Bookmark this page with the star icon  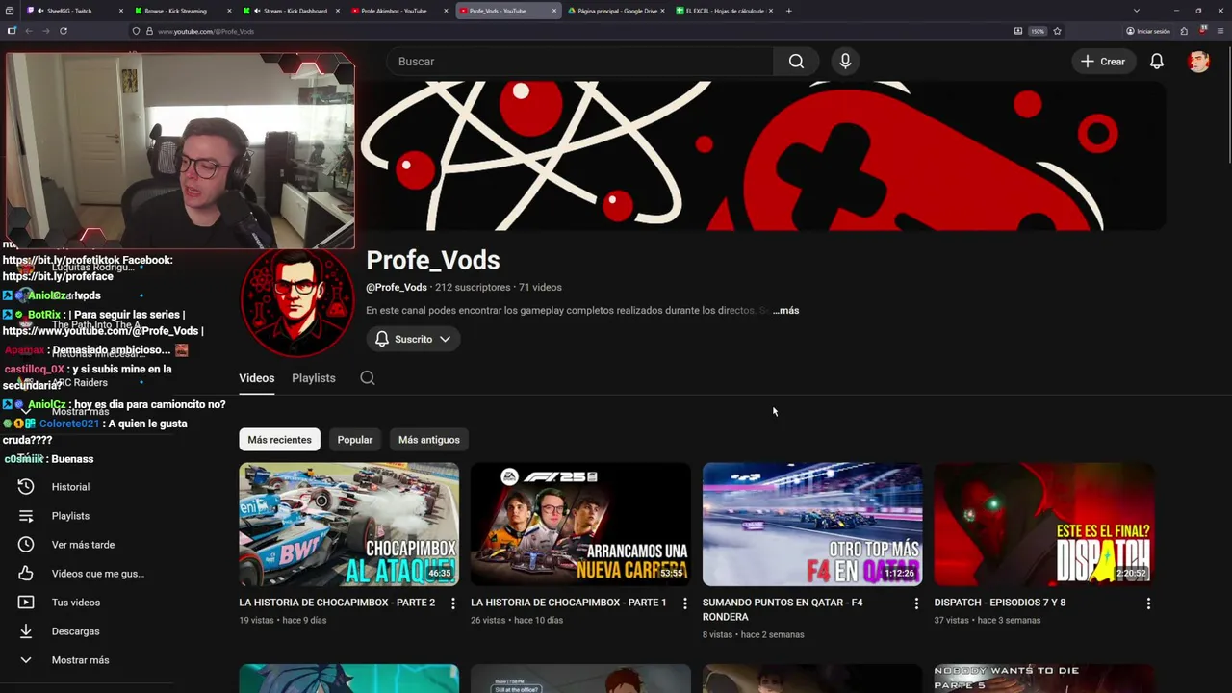[x=1057, y=31]
